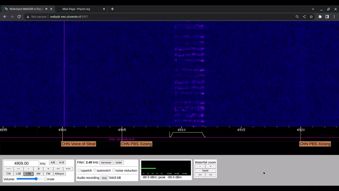Viewport: 339px width, 191px height.
Task: Step frequency up with single plus
Action: point(48,169)
